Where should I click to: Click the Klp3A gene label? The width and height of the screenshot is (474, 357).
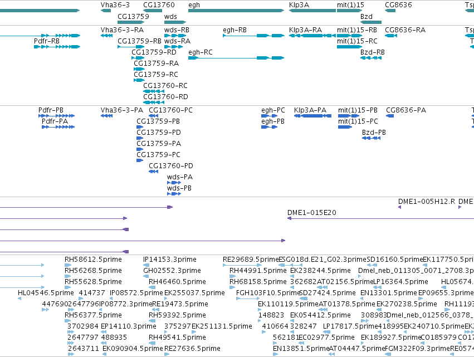[x=299, y=5]
